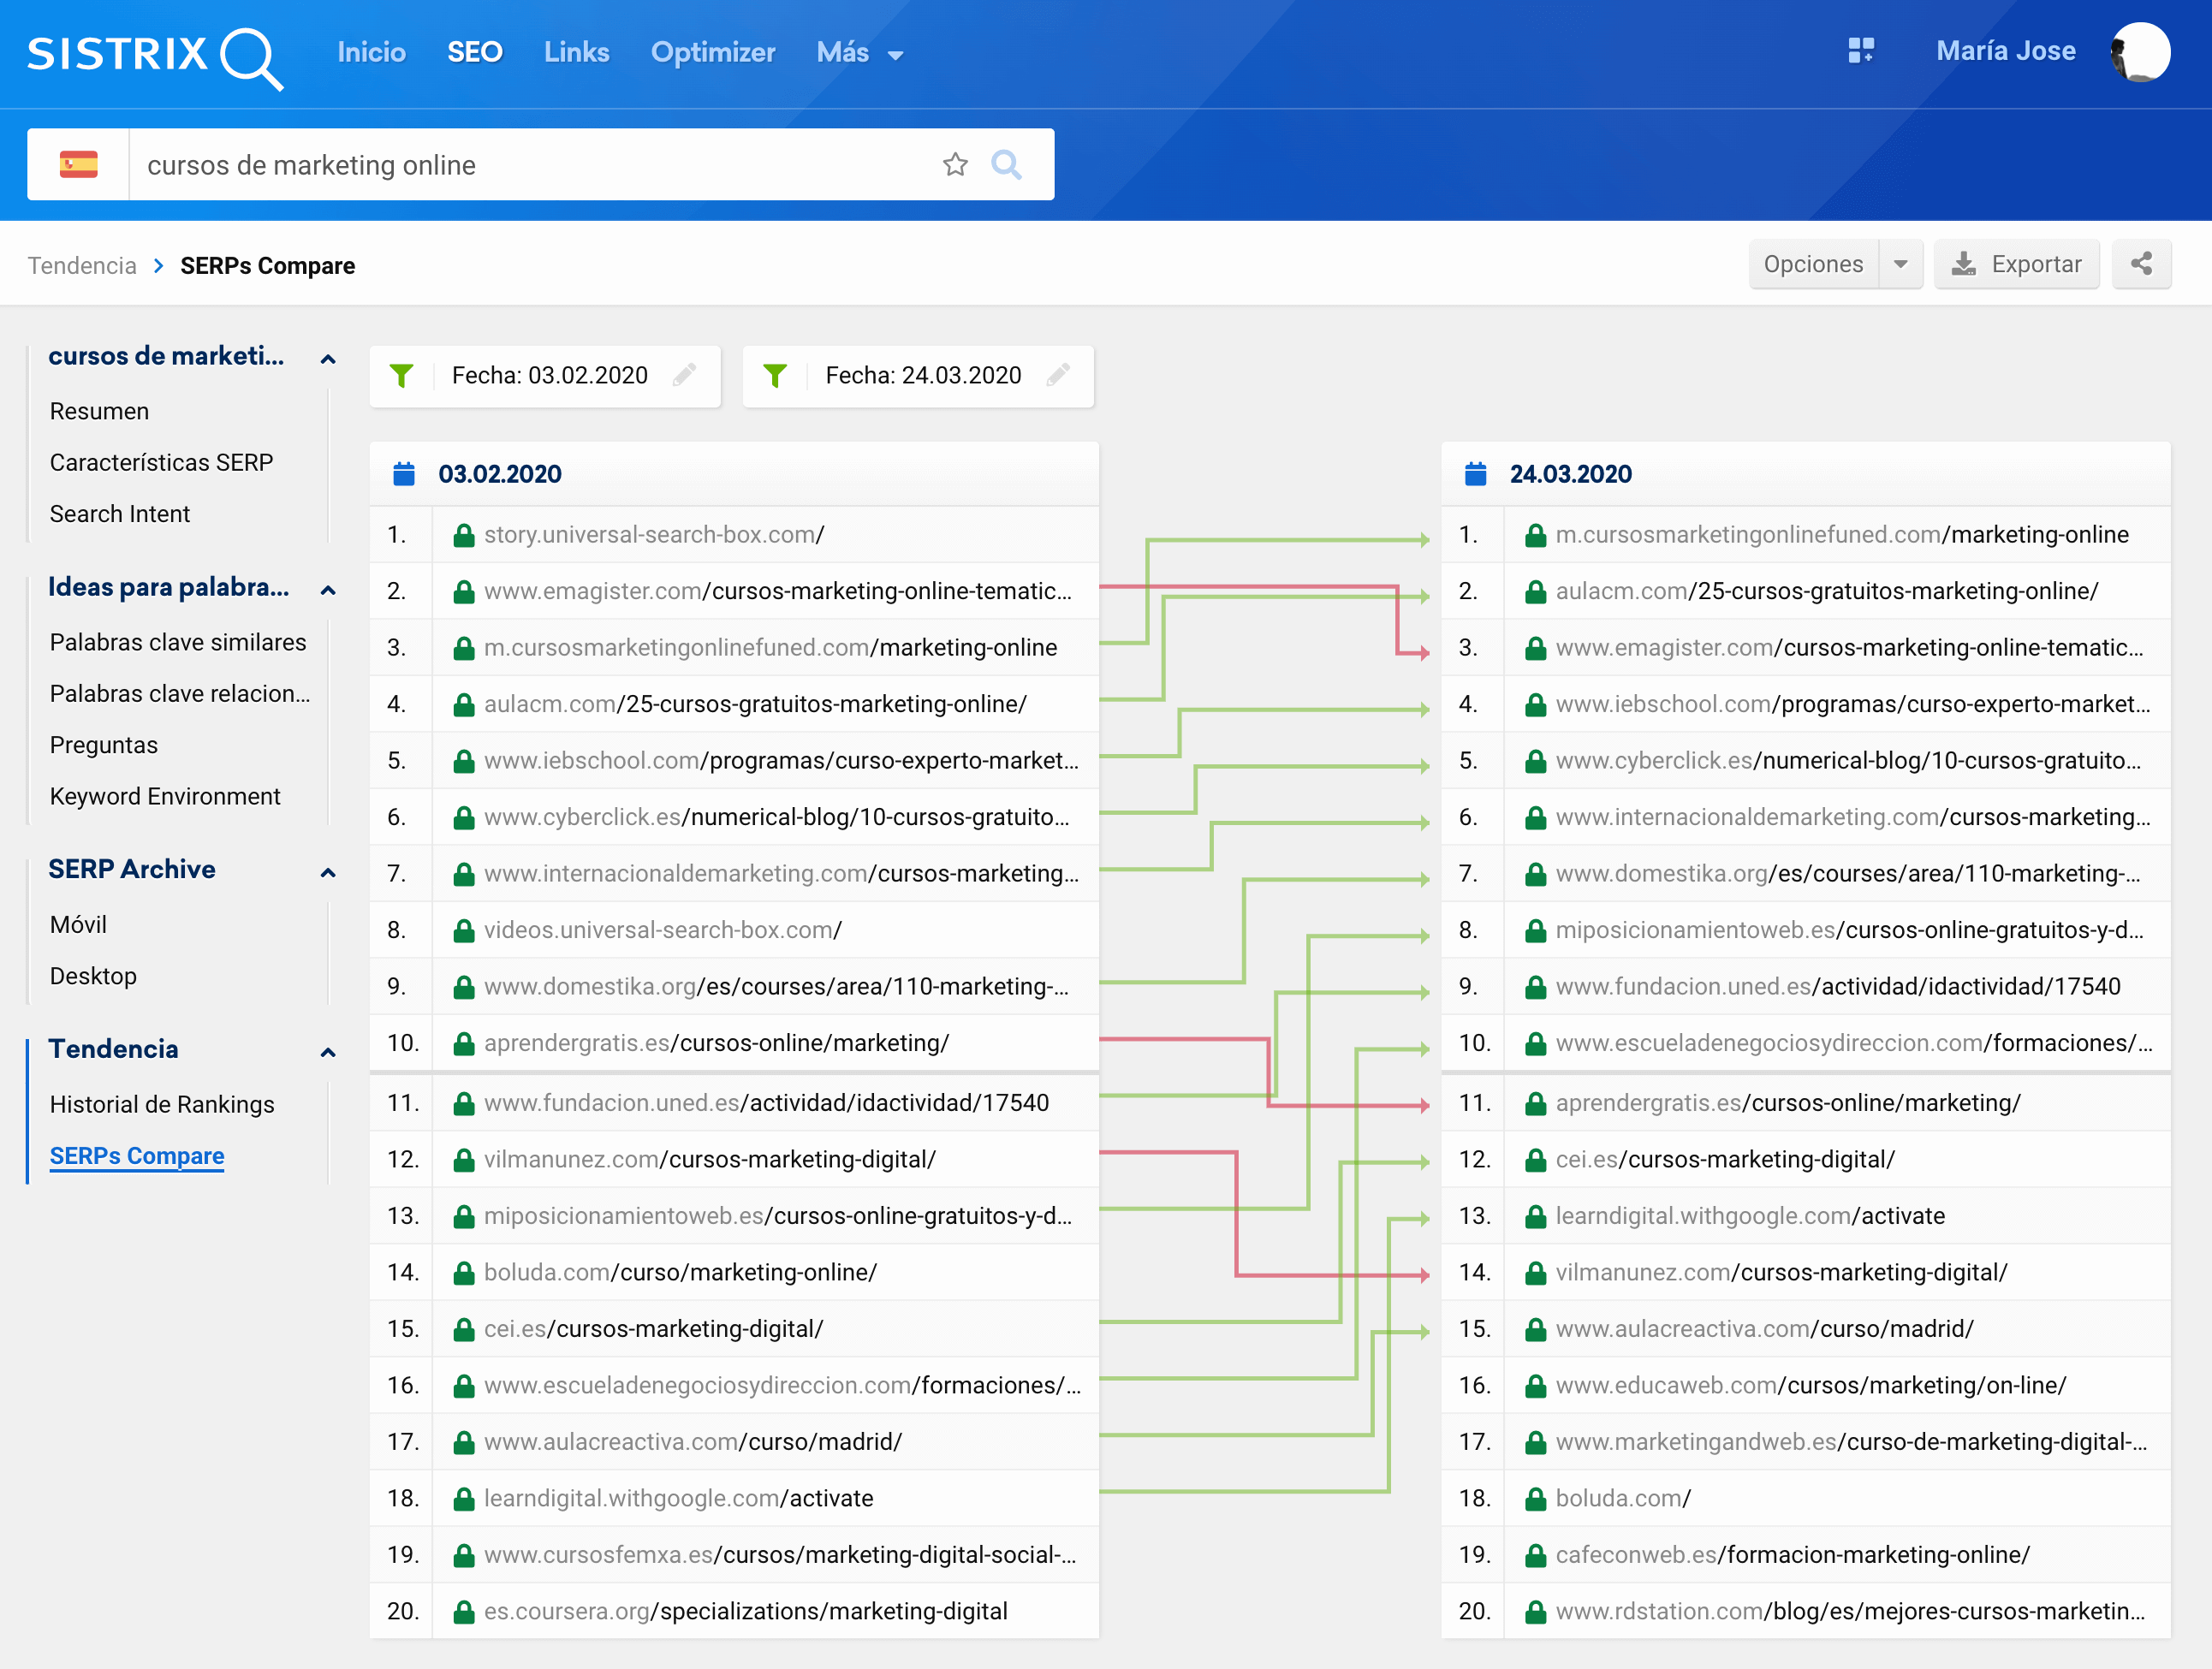
Task: Click the green filter funnel for Fecha 24.03.2020
Action: tap(775, 375)
